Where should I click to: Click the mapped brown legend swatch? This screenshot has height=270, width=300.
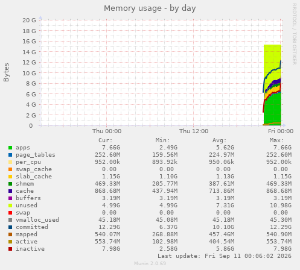[10, 234]
